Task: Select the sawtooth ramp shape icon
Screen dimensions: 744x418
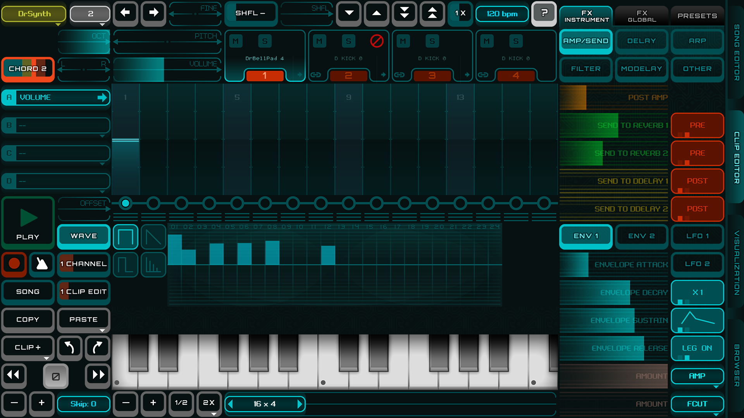Action: (x=153, y=237)
